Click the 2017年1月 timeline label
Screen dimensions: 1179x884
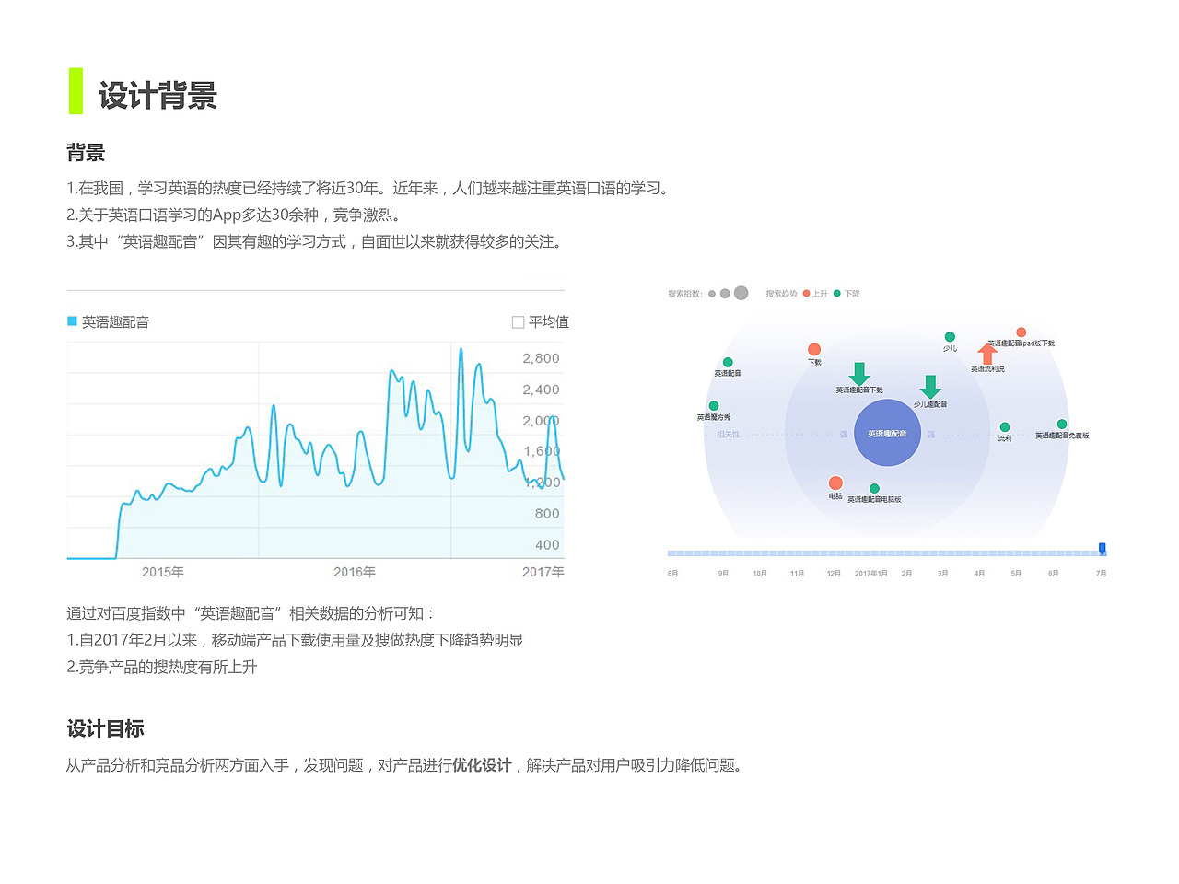(870, 574)
